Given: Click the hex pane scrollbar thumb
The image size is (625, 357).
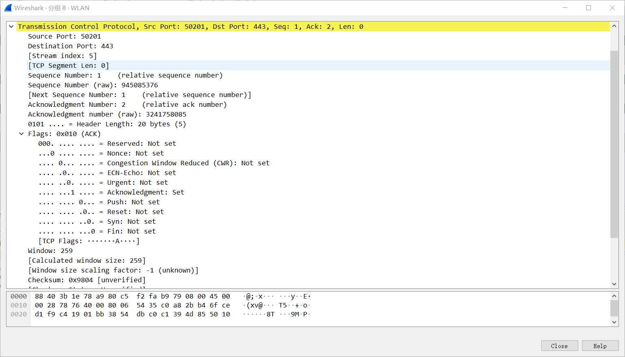Looking at the screenshot, I should (x=614, y=308).
